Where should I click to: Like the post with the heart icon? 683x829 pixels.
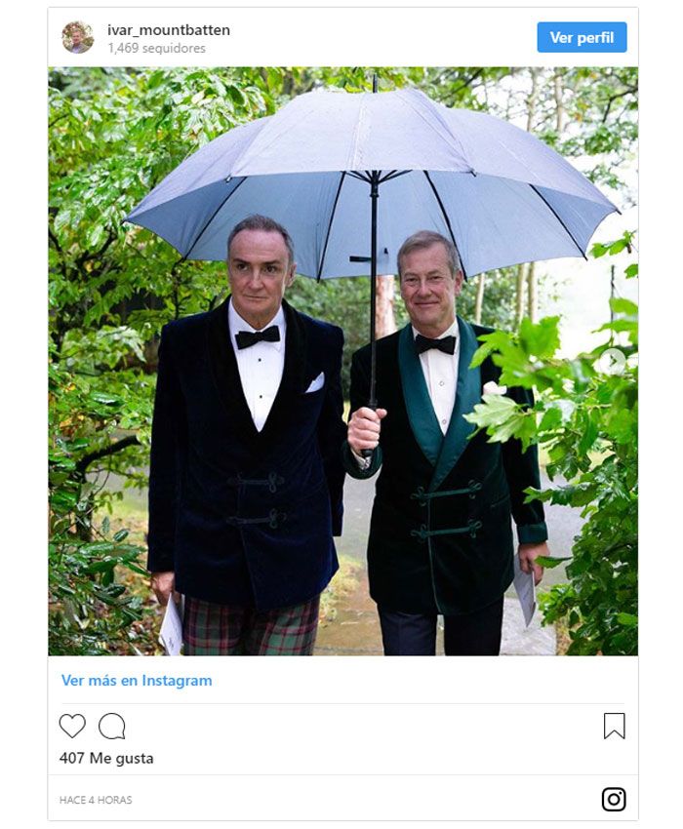coord(72,726)
